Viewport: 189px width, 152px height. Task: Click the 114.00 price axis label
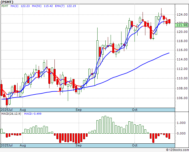coord(182,59)
